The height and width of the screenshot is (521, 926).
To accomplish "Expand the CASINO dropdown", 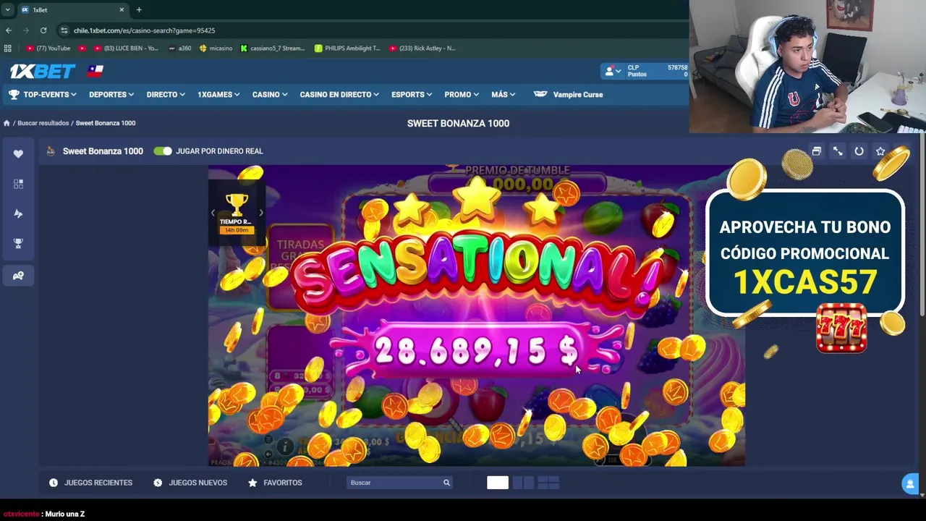I will click(x=270, y=95).
